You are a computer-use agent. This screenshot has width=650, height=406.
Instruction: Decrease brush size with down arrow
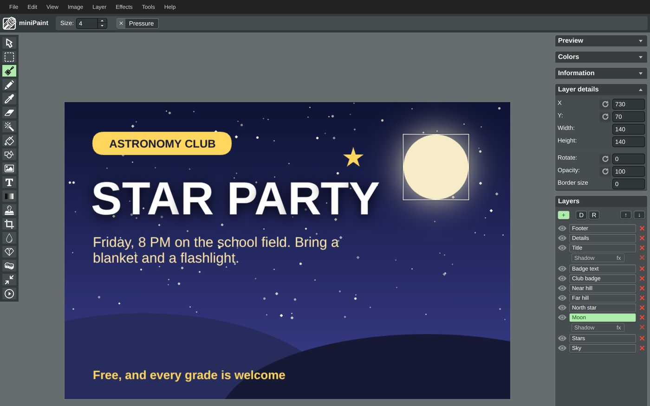(x=102, y=26)
